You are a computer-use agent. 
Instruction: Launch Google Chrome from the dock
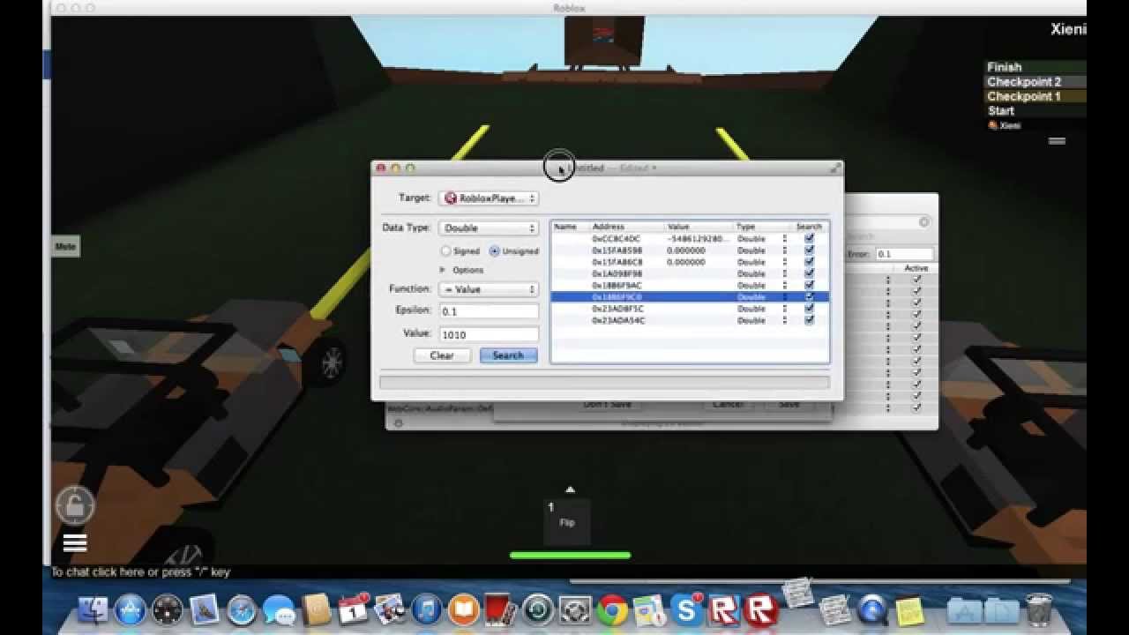[x=612, y=610]
